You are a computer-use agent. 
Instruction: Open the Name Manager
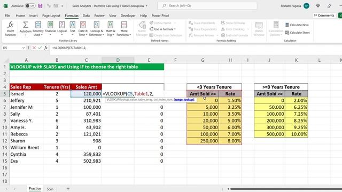point(142,29)
